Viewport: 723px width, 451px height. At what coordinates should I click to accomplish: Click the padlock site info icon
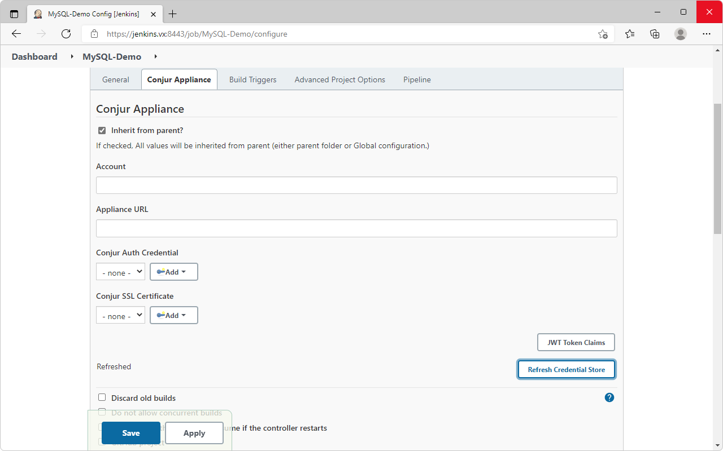pyautogui.click(x=94, y=34)
